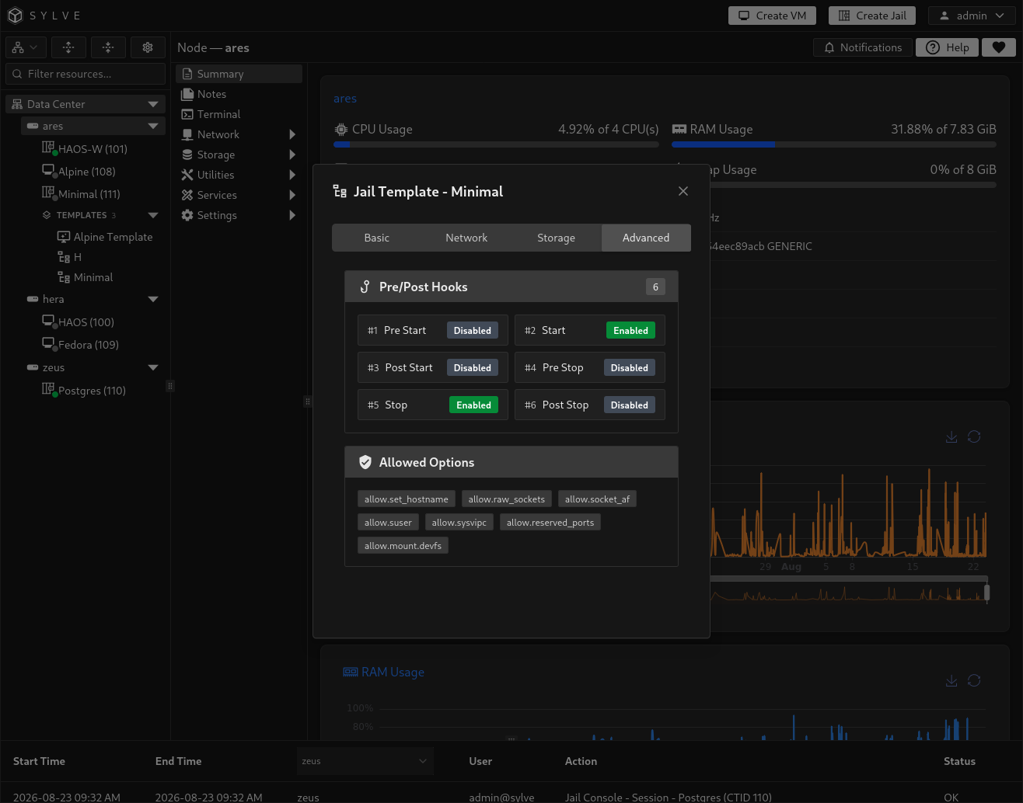Open the tree view mode dropdown
Viewport: 1023px width, 803px height.
[26, 47]
